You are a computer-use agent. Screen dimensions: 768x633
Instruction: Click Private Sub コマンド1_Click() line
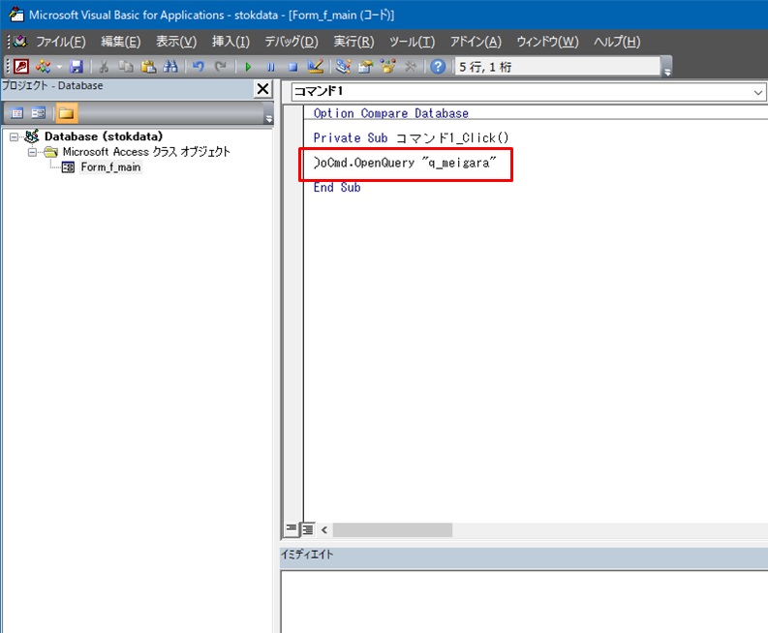pos(411,137)
